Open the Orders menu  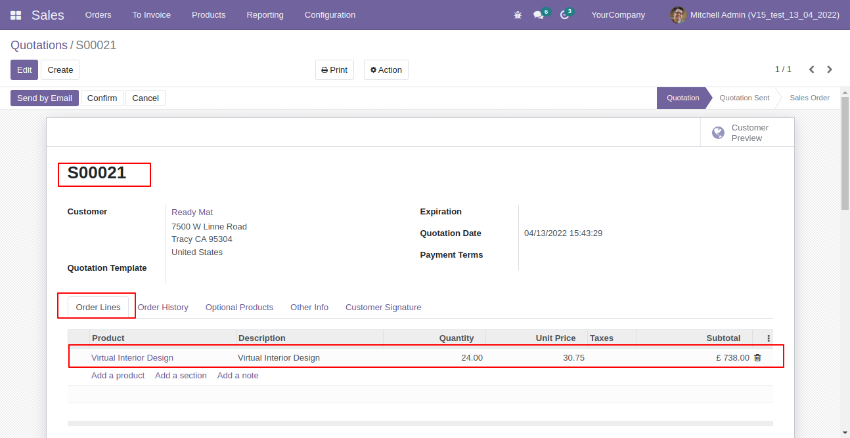click(98, 15)
